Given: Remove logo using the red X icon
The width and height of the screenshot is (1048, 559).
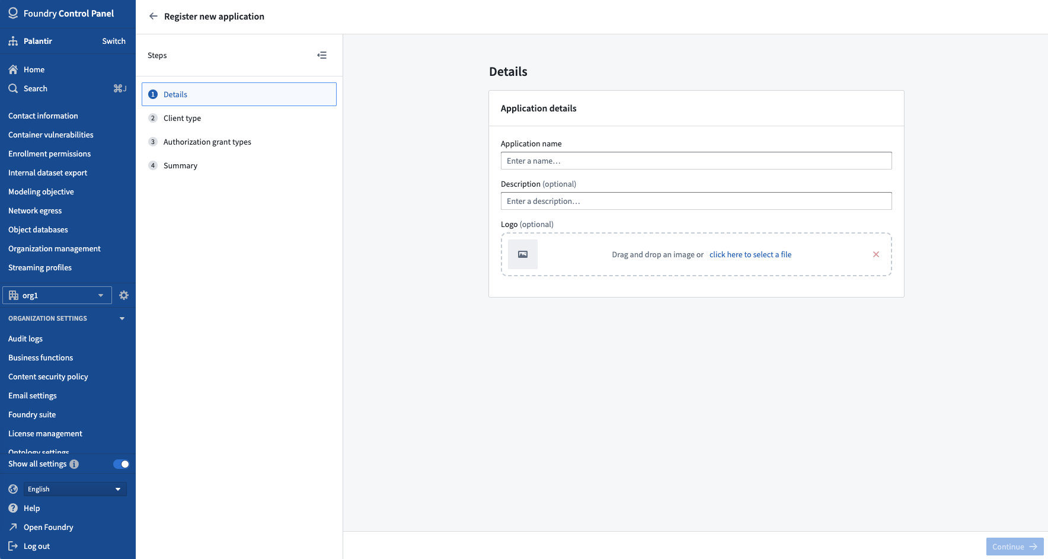Looking at the screenshot, I should (876, 254).
